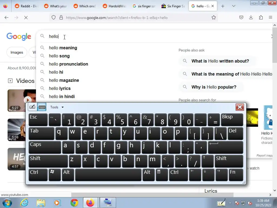Select suggestion hello pronunciation
The height and width of the screenshot is (208, 277).
(x=68, y=64)
